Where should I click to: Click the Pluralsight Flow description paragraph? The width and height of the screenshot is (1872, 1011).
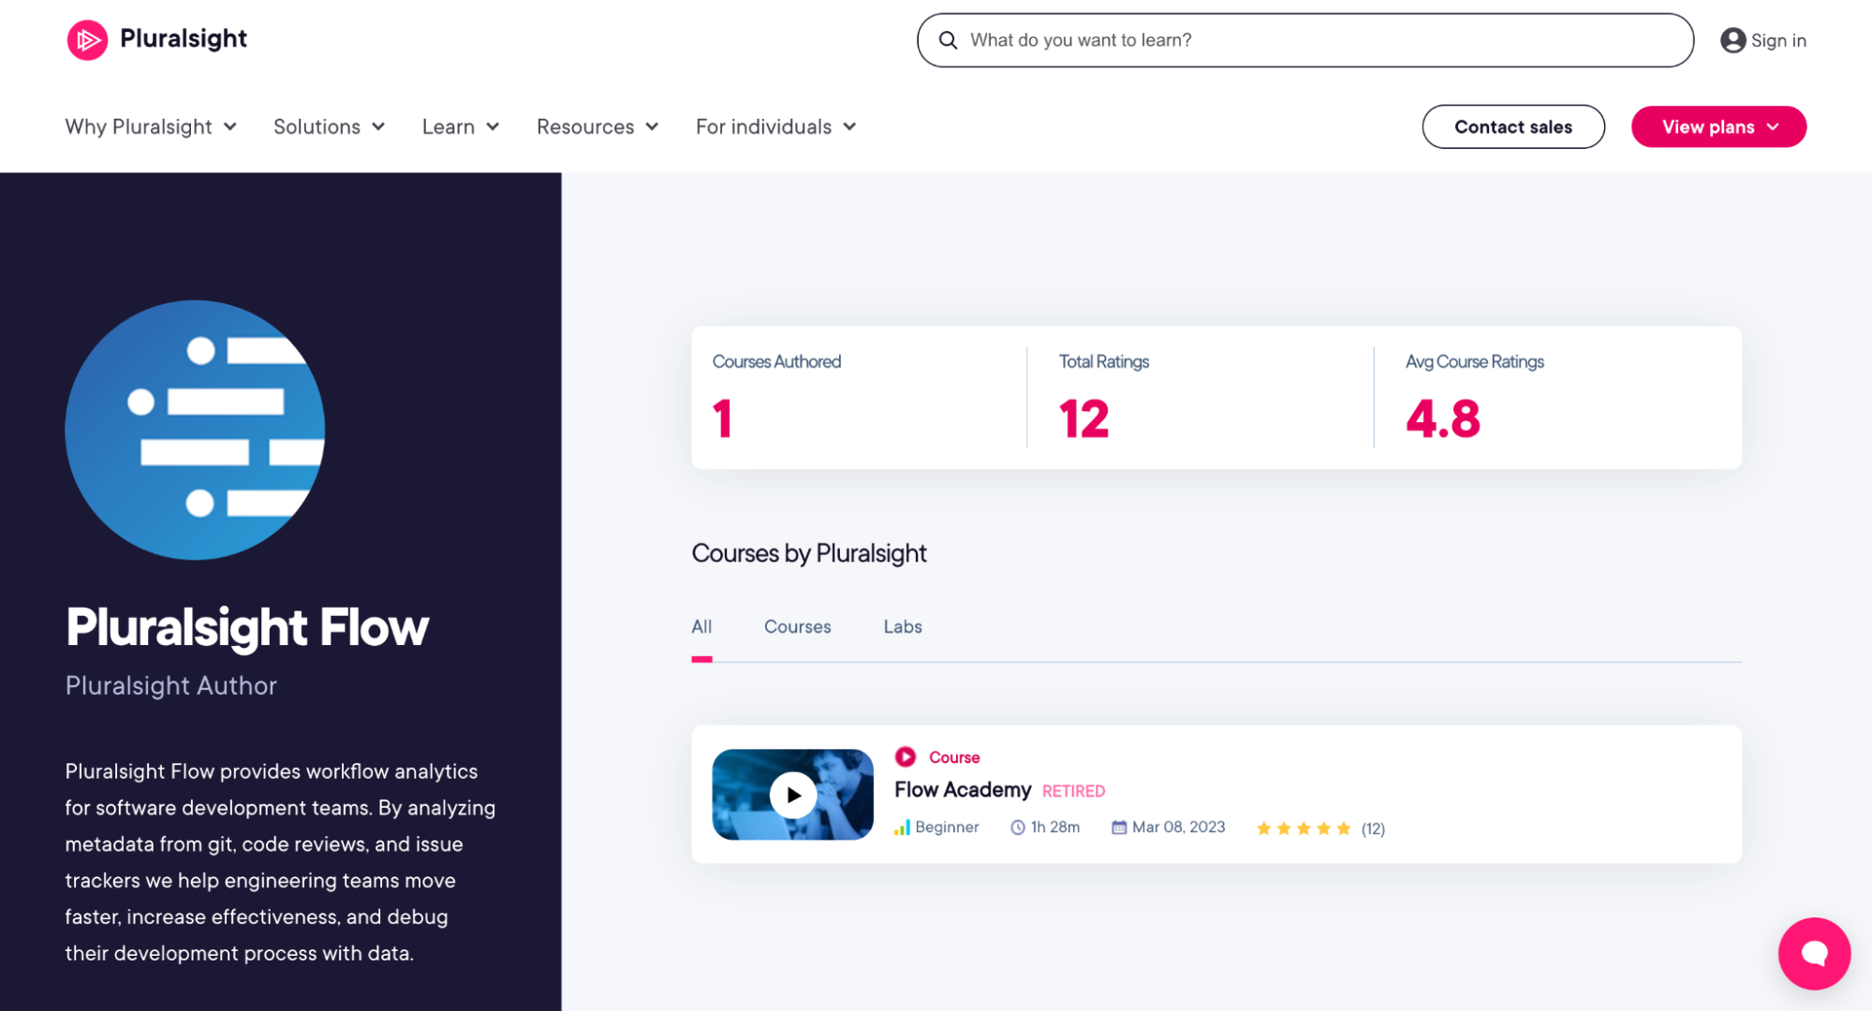click(280, 862)
